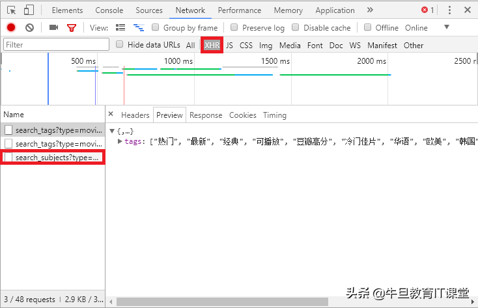The height and width of the screenshot is (308, 478).
Task: Capture screenshots with camera icon
Action: [x=53, y=28]
